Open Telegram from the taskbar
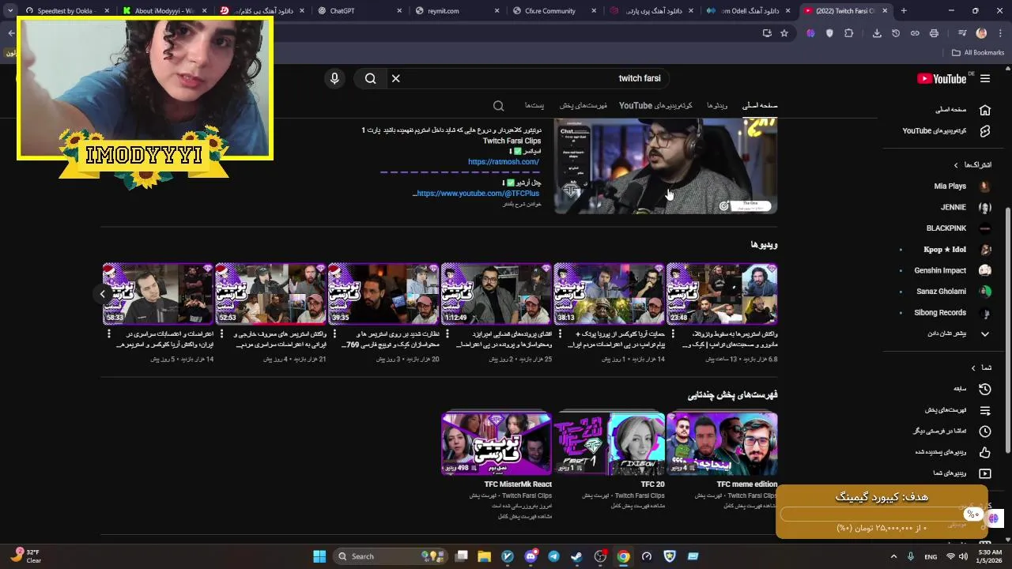1012x569 pixels. [553, 556]
